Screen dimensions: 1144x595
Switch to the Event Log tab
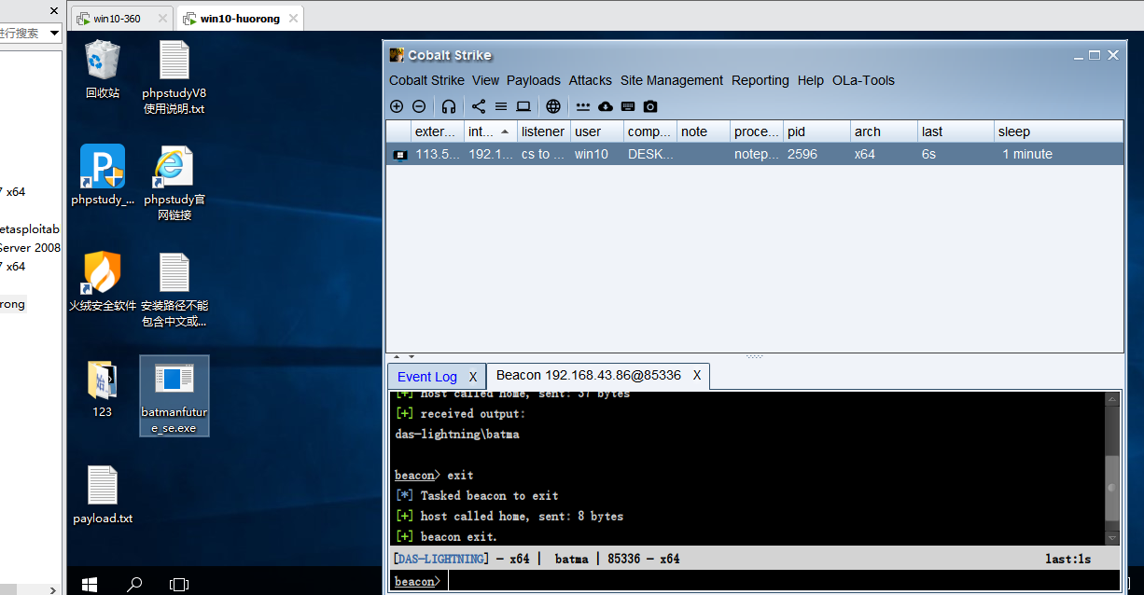point(427,377)
